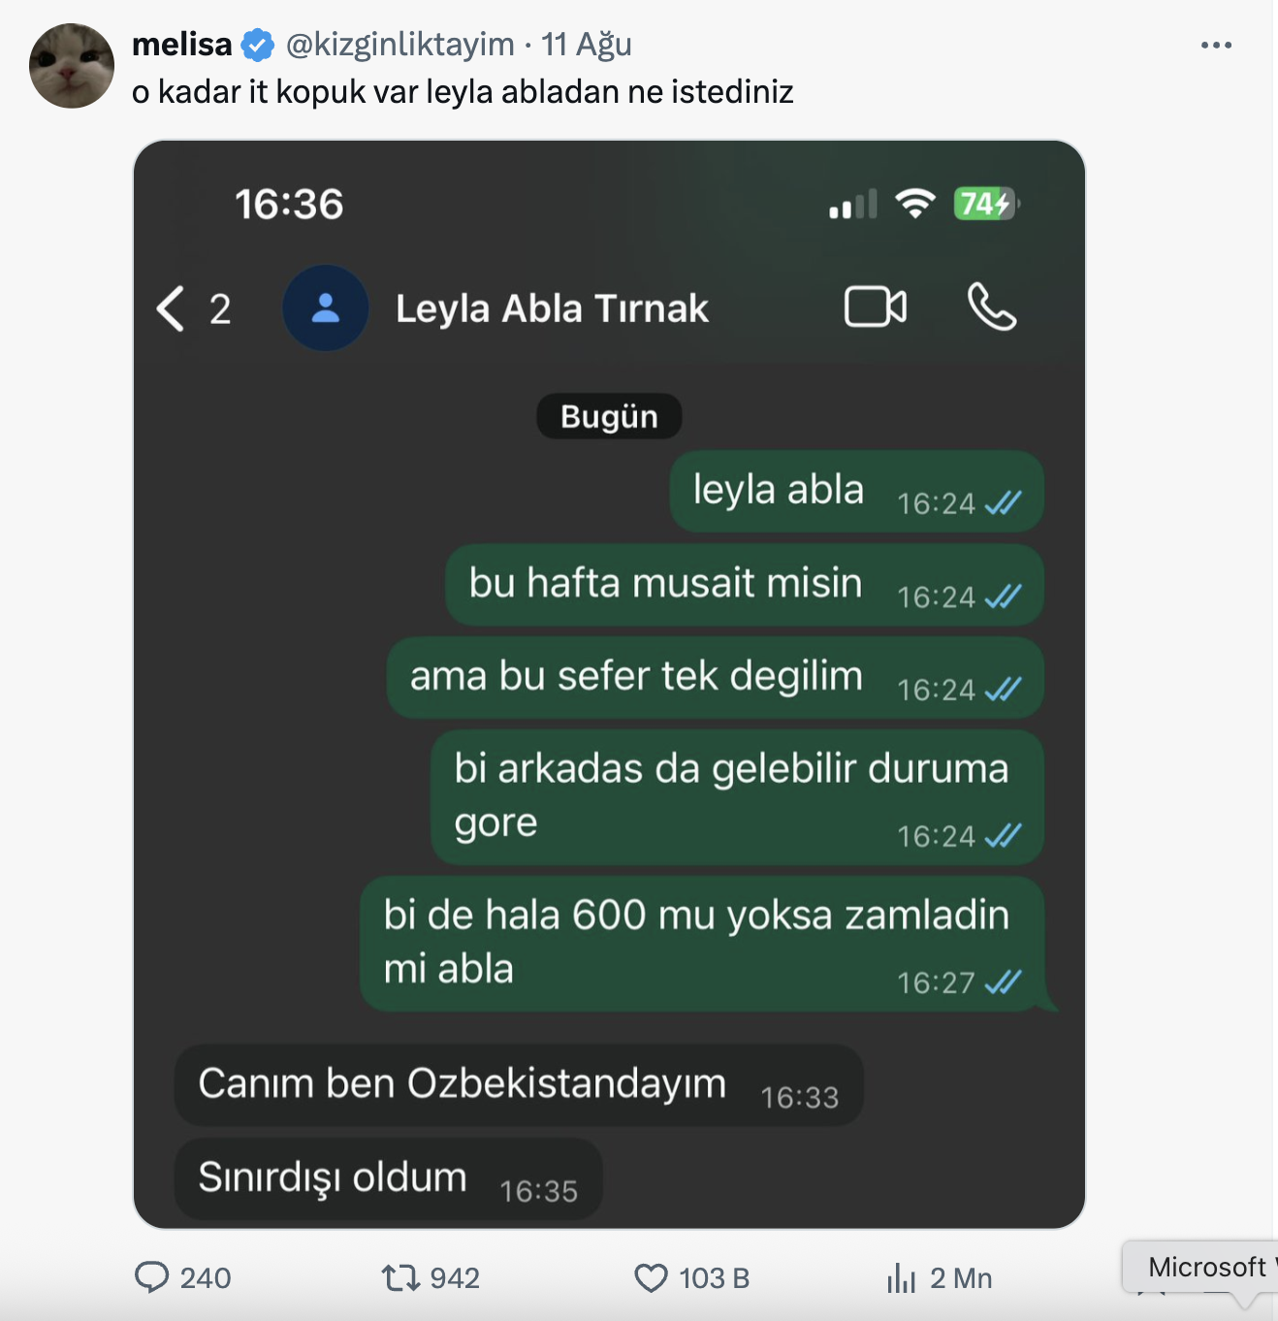Image resolution: width=1278 pixels, height=1321 pixels.
Task: Open the Leyla Abla Tırnak contact name
Action: pos(552,308)
